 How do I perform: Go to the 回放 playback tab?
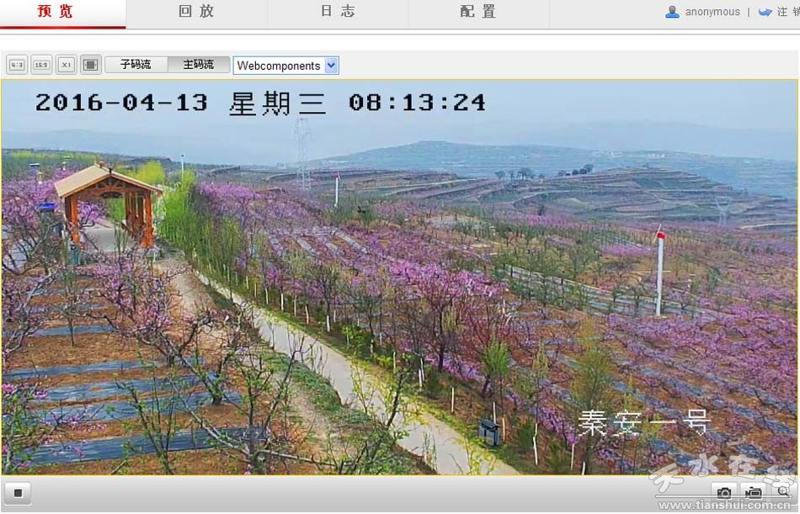click(196, 12)
